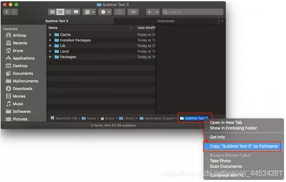
Task: Open Documents in the sidebar
Action: [19, 73]
